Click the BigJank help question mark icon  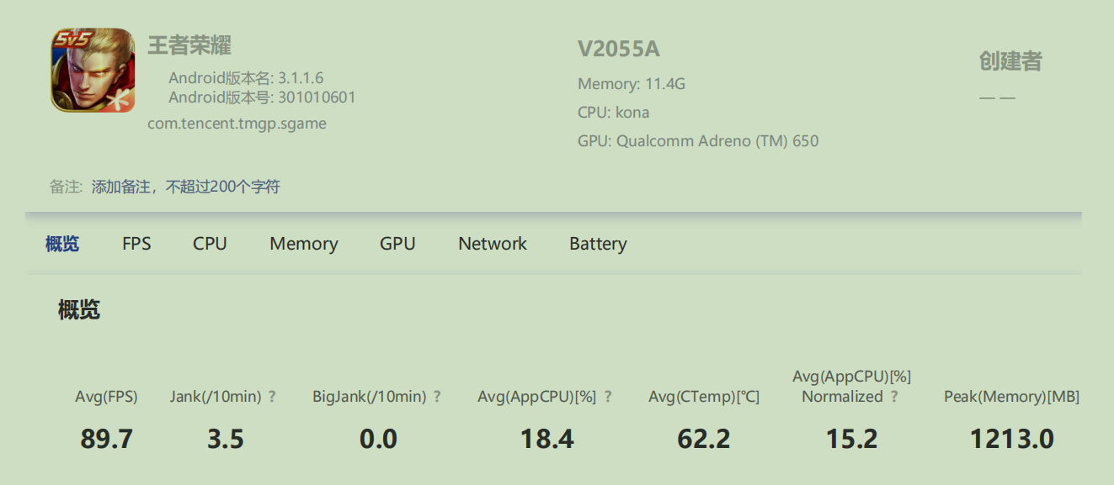(437, 397)
